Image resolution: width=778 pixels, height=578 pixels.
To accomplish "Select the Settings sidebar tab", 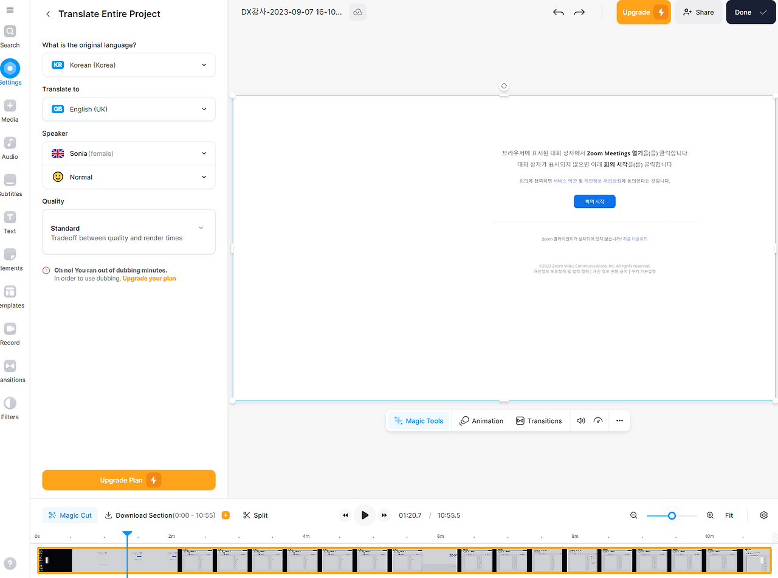I will pos(10,72).
